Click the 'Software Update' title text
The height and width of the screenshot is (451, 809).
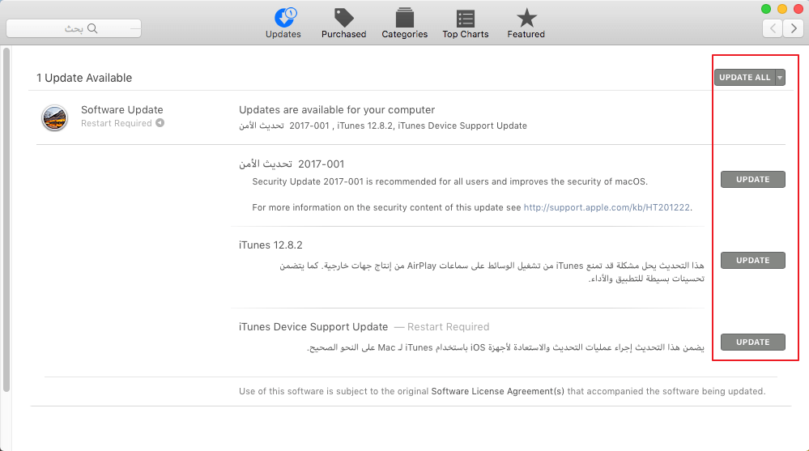coord(121,110)
